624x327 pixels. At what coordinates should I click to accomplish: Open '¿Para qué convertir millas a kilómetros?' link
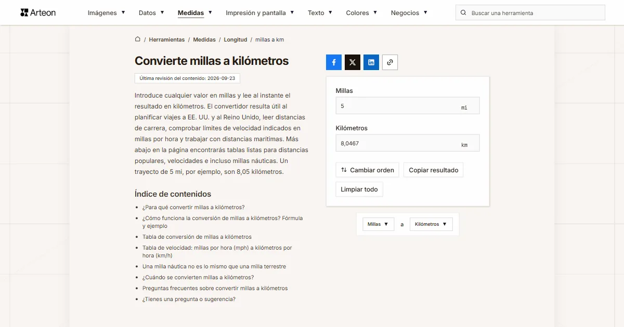[193, 207]
